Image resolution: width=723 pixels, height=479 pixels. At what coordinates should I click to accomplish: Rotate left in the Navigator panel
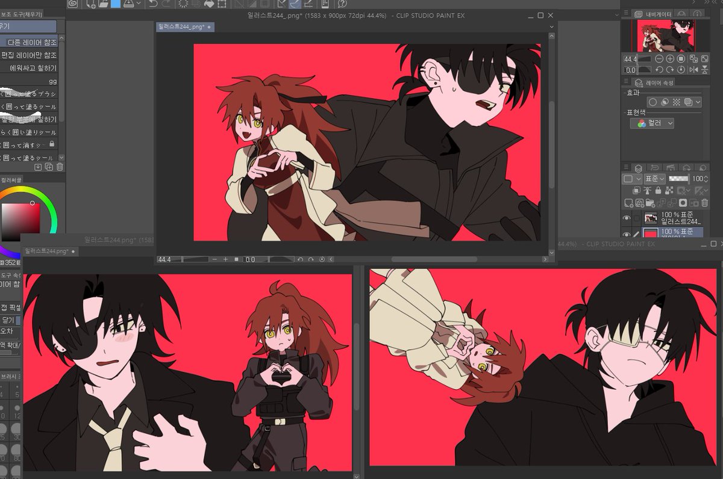pos(659,70)
